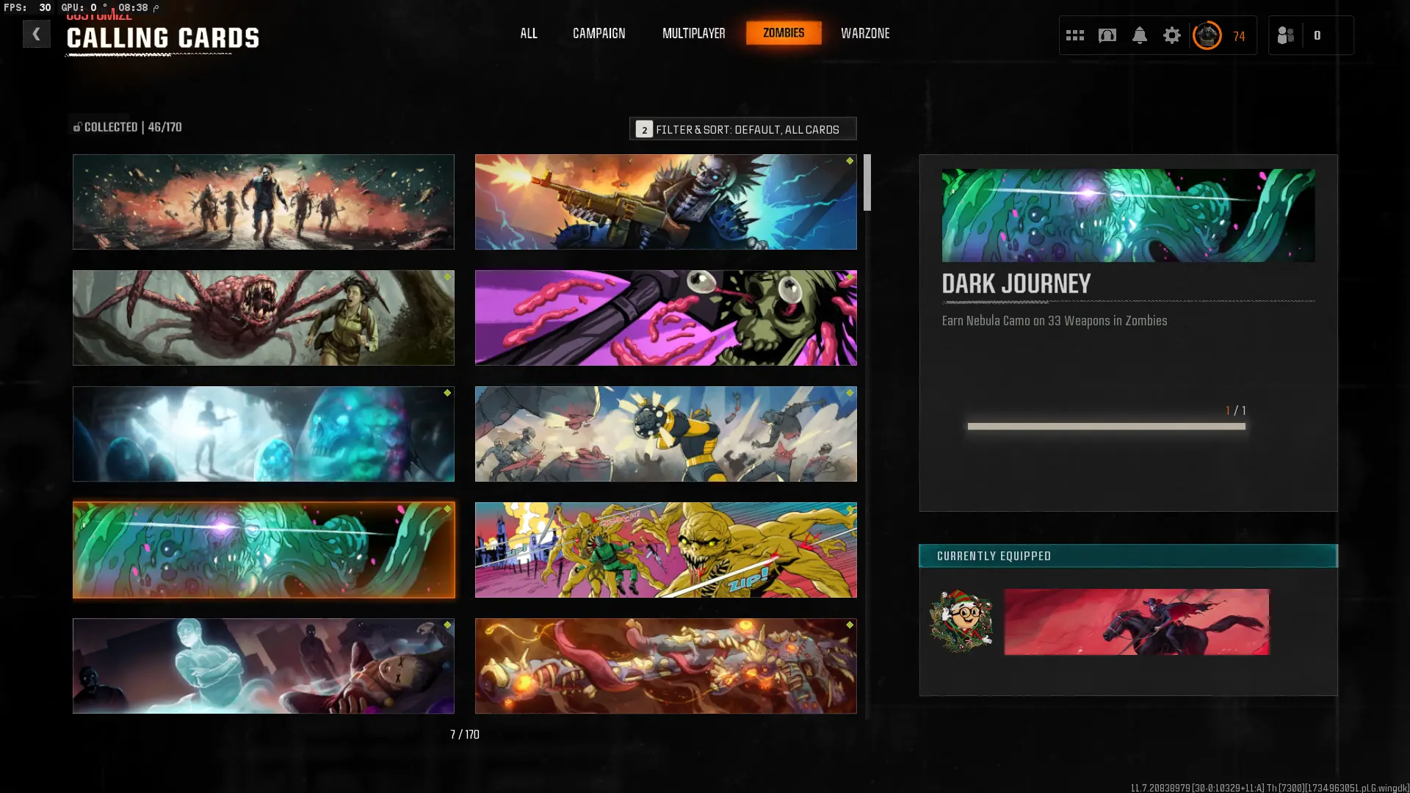Click the calling cards list scrollbar

pos(867,183)
